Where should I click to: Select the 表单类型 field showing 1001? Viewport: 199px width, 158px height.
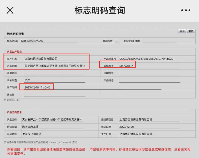55,80
